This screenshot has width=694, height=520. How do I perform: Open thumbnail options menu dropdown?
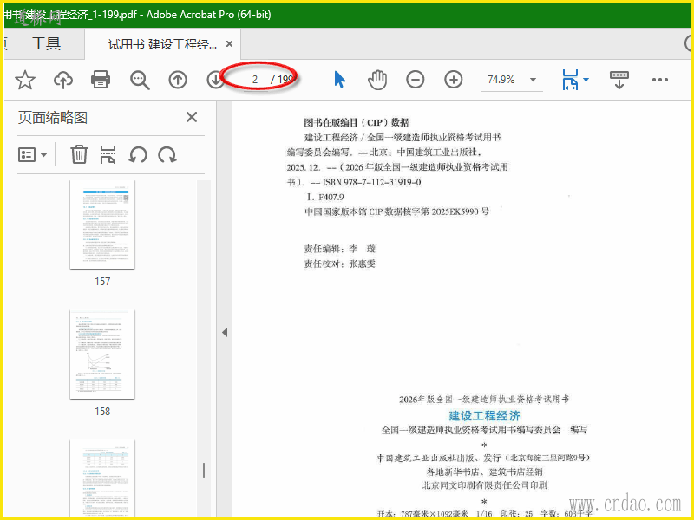(x=32, y=155)
